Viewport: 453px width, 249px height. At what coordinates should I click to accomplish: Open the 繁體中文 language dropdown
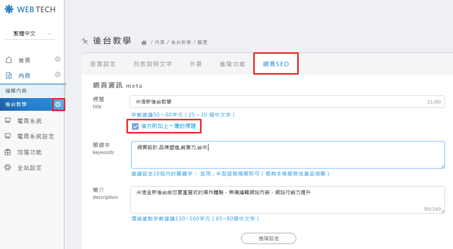(32, 34)
